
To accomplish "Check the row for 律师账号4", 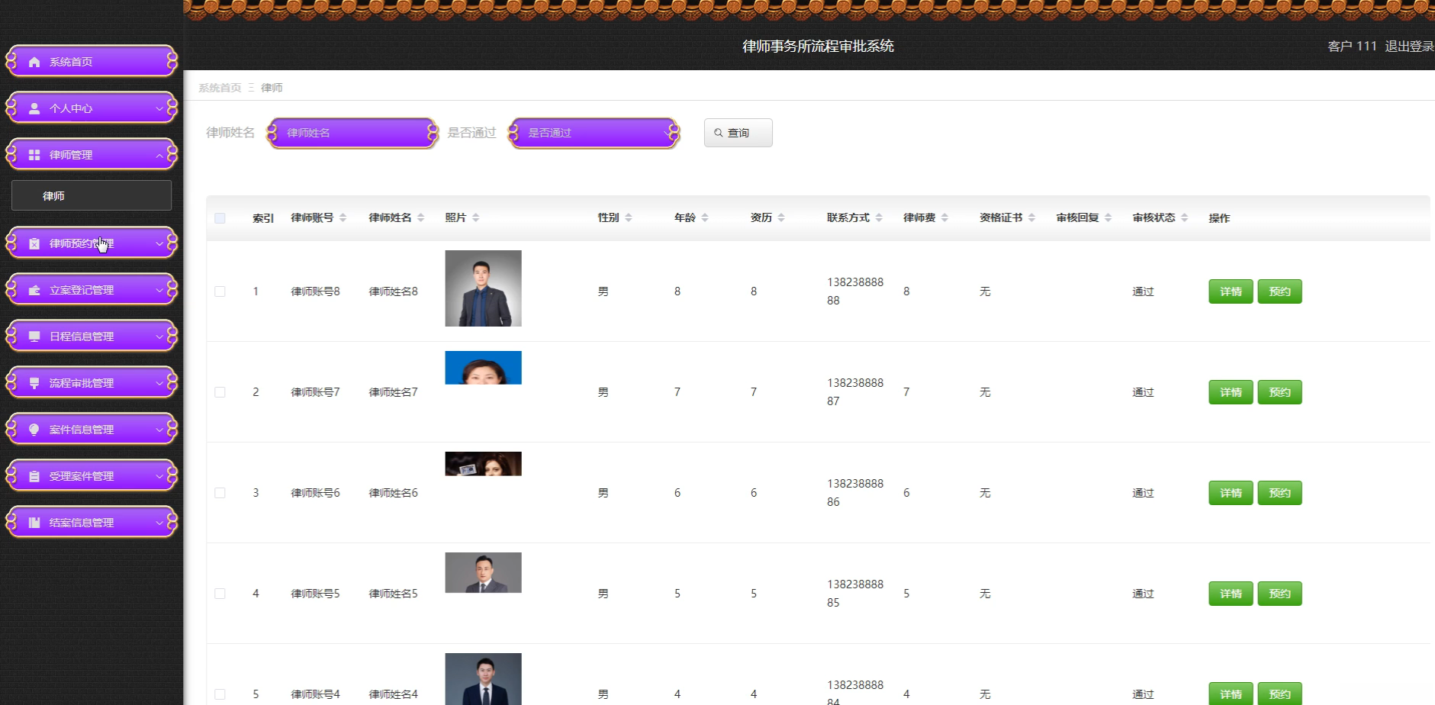I will pos(220,694).
